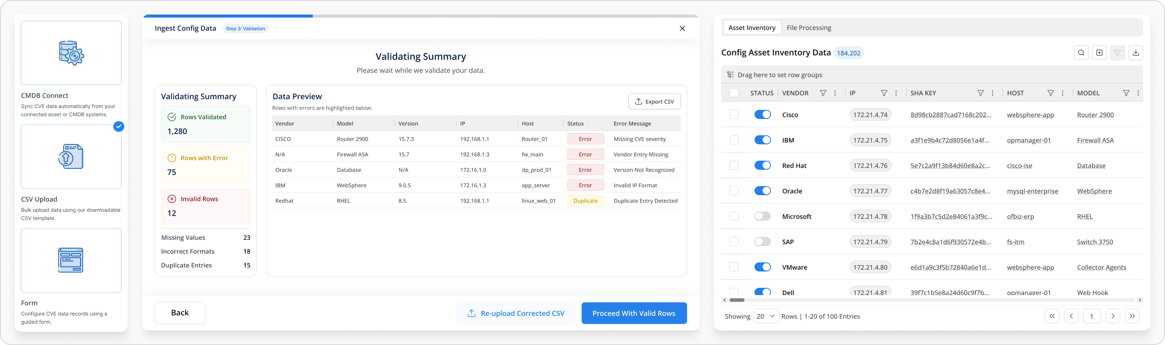This screenshot has height=345, width=1165.
Task: Open the MODEL column filter
Action: tap(1126, 93)
